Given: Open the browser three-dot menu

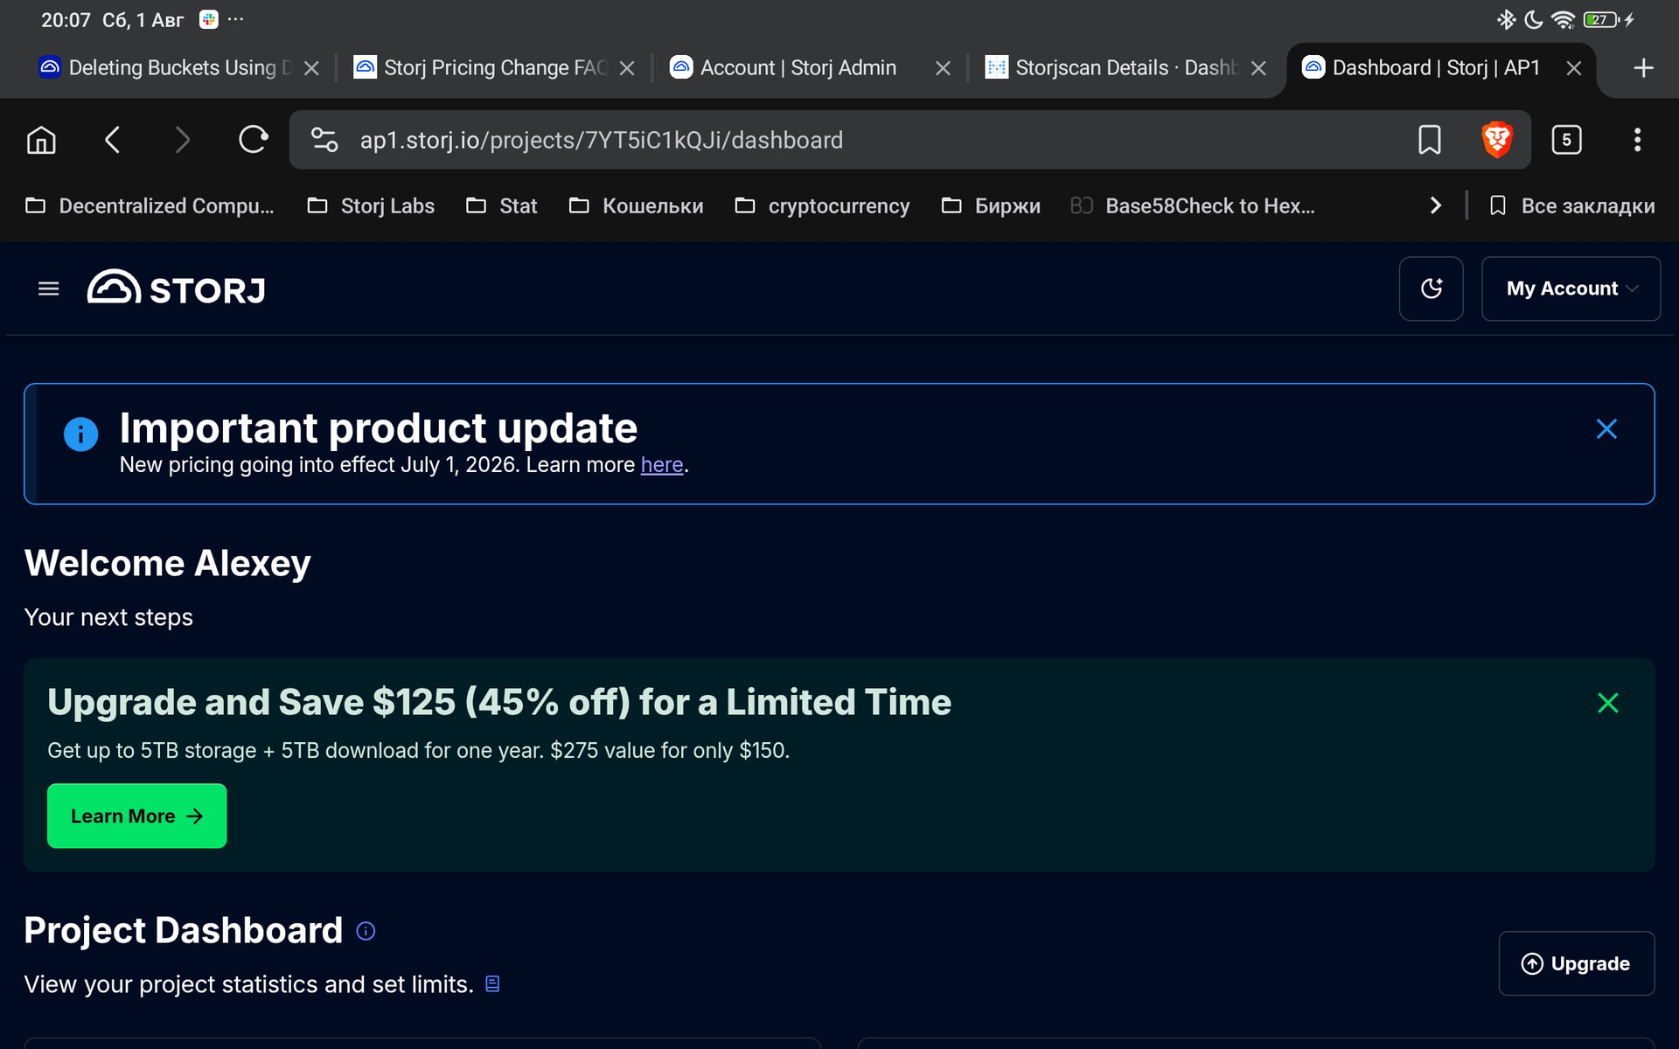Looking at the screenshot, I should click(1637, 140).
